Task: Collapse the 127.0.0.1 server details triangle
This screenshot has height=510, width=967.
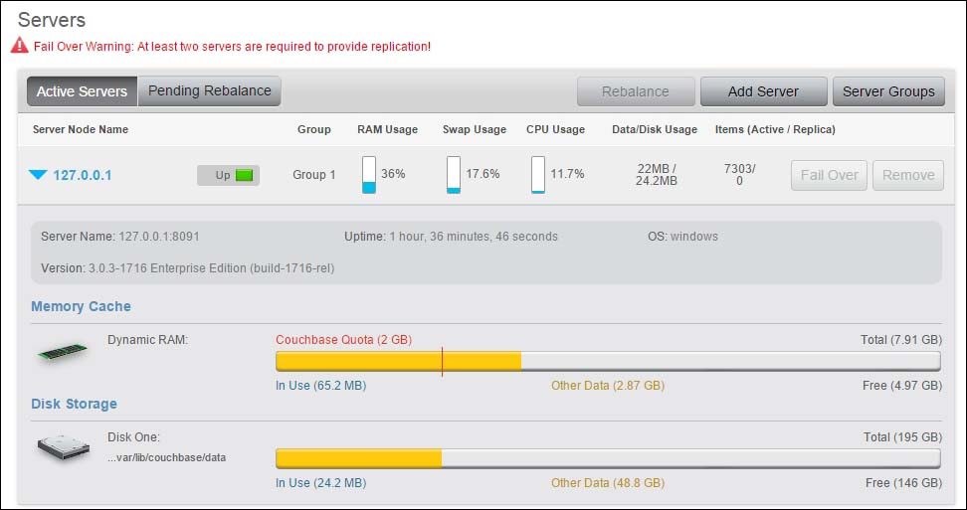Action: (x=38, y=175)
